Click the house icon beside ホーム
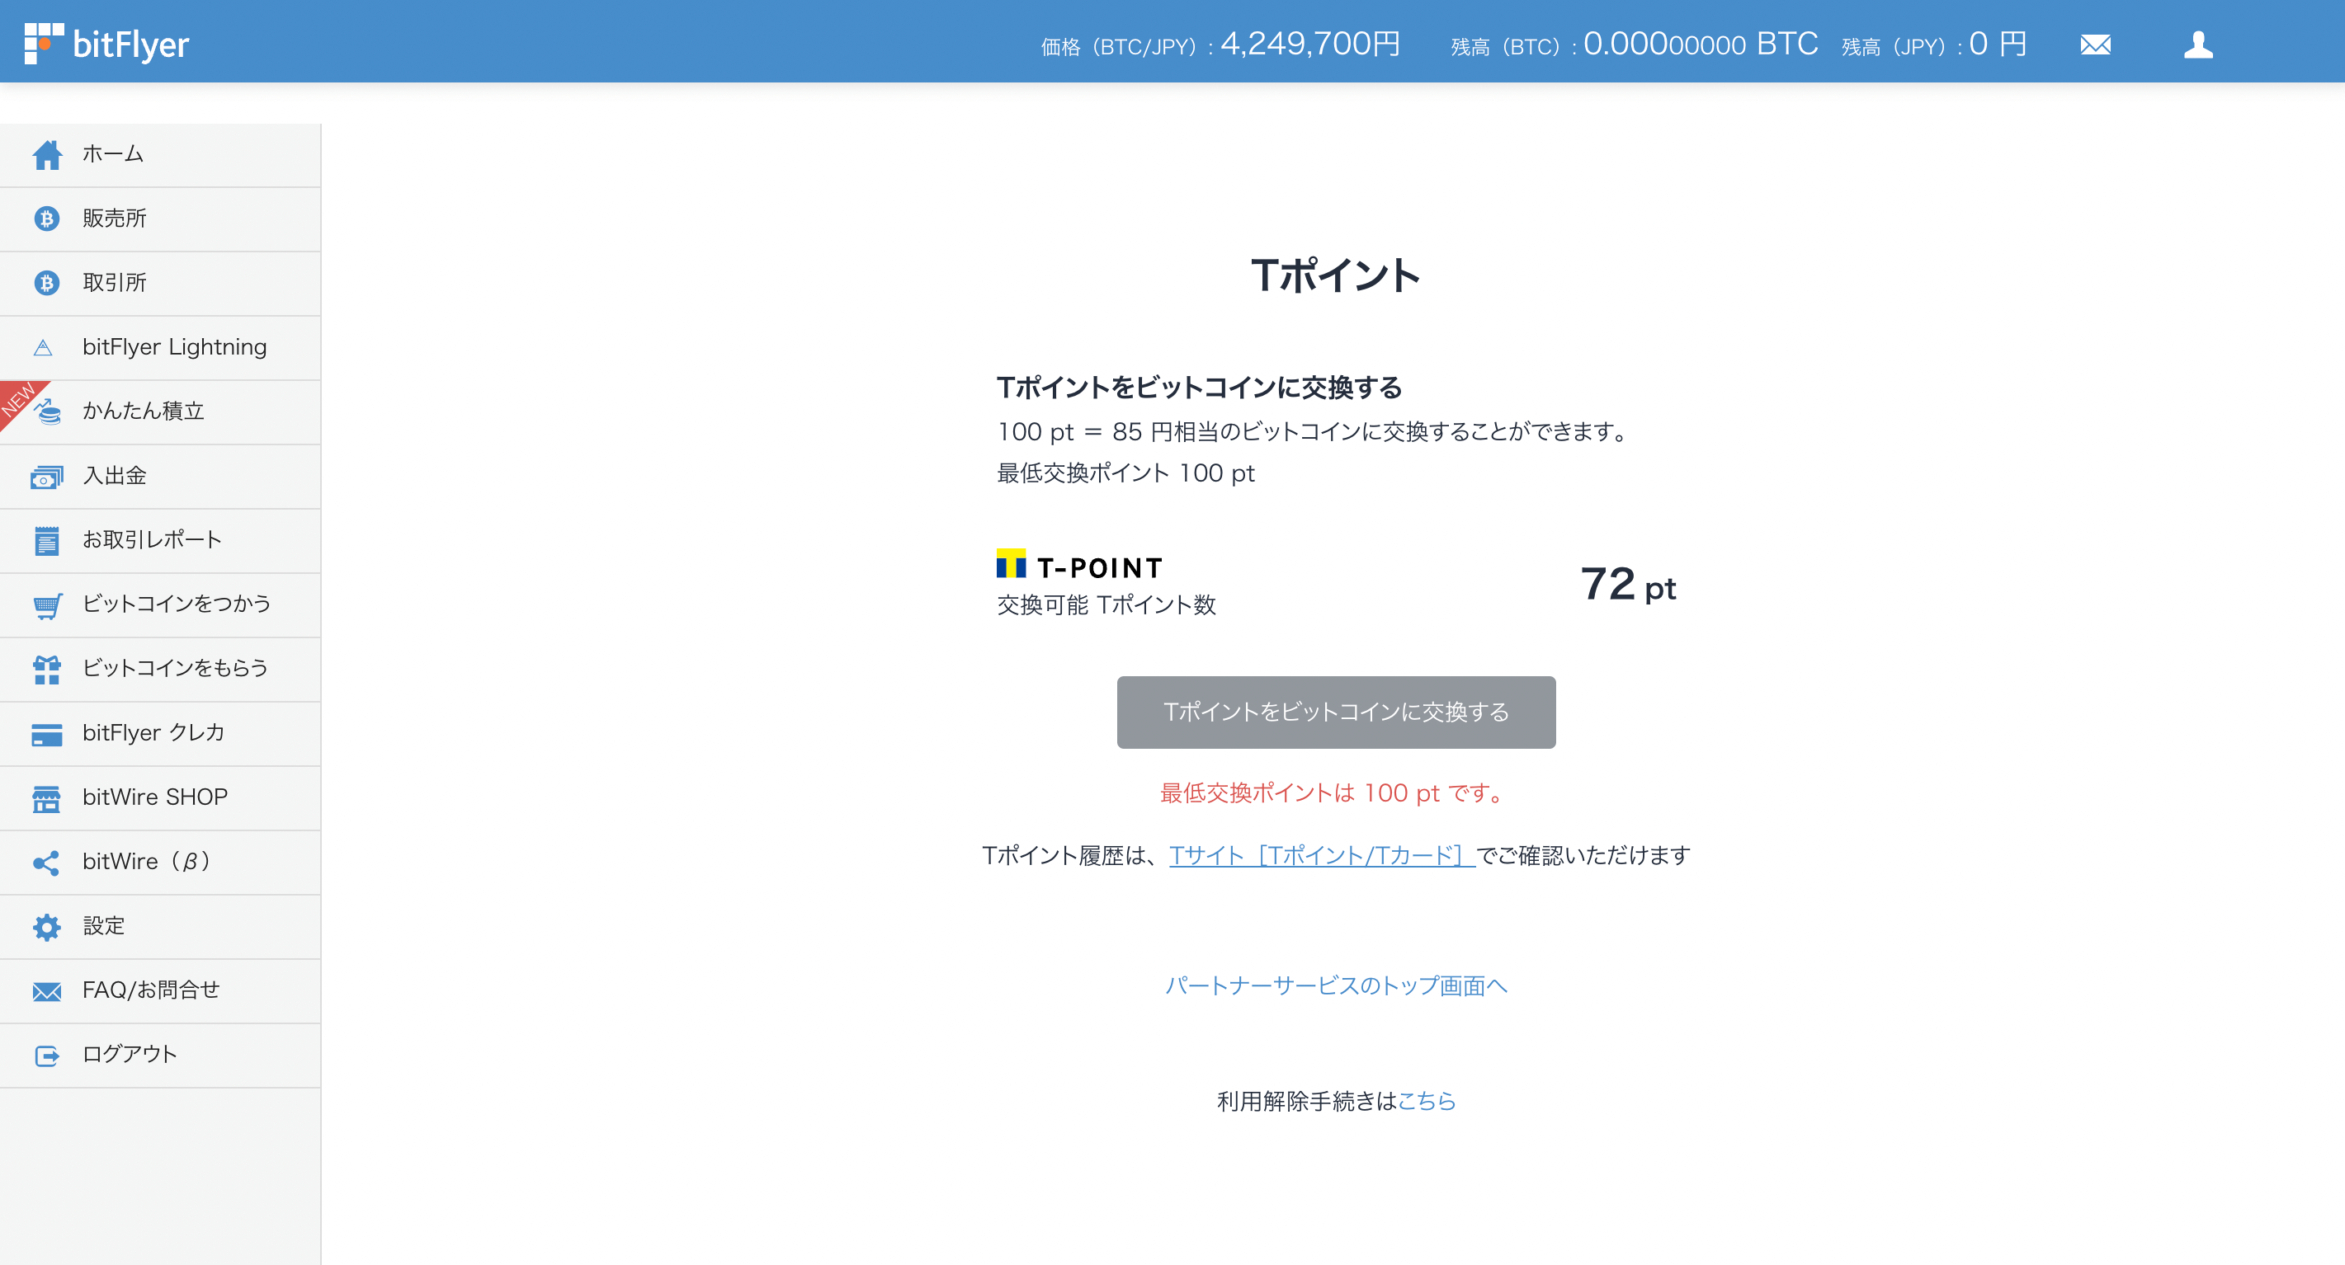This screenshot has width=2345, height=1265. 46,155
